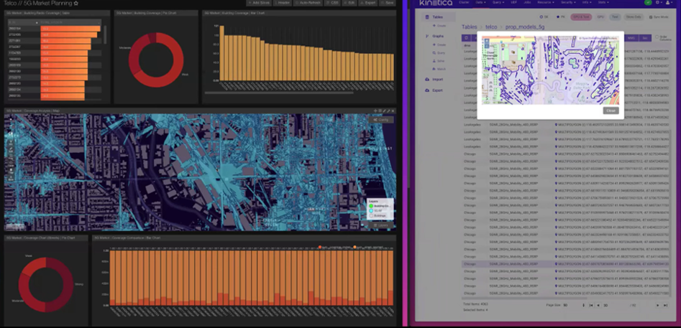Star the 5G Market Planning dashboard title
The height and width of the screenshot is (328, 681).
(76, 3)
